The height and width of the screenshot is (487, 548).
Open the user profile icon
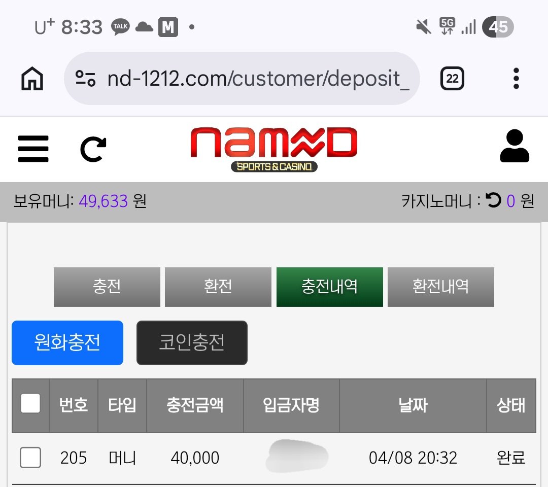click(515, 146)
